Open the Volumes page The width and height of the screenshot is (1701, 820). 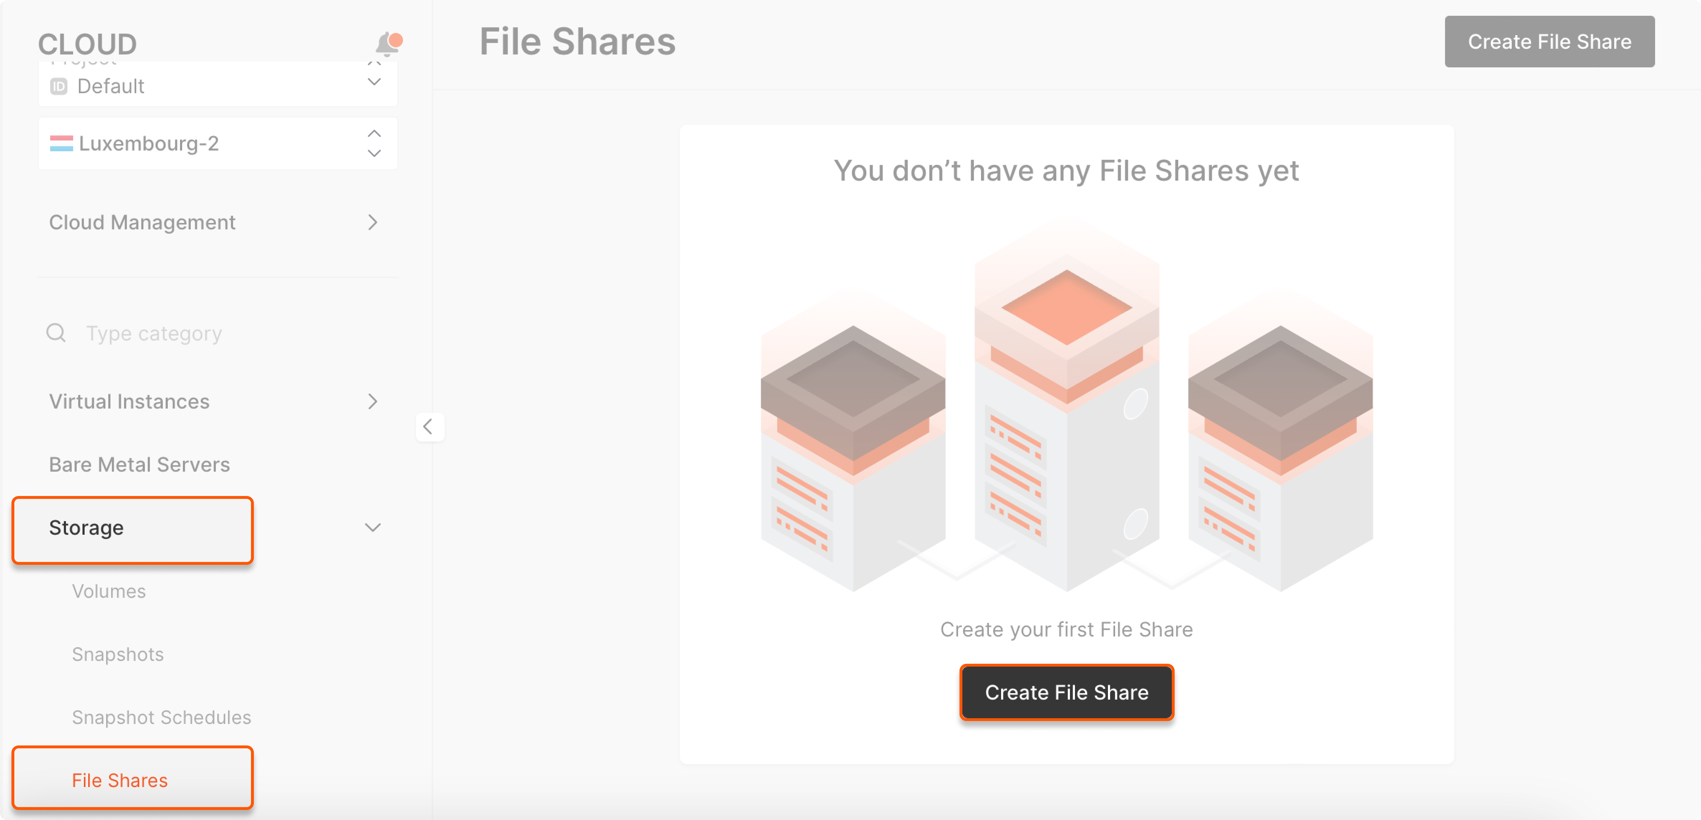pos(109,591)
